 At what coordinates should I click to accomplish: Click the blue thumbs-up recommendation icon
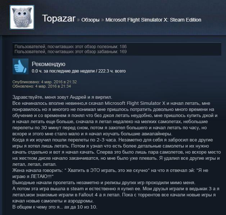21,66
